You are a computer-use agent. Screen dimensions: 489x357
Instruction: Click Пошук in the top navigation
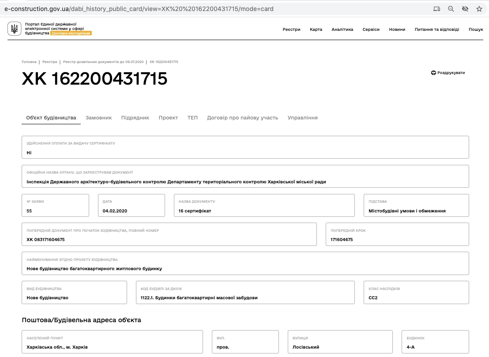tap(476, 29)
